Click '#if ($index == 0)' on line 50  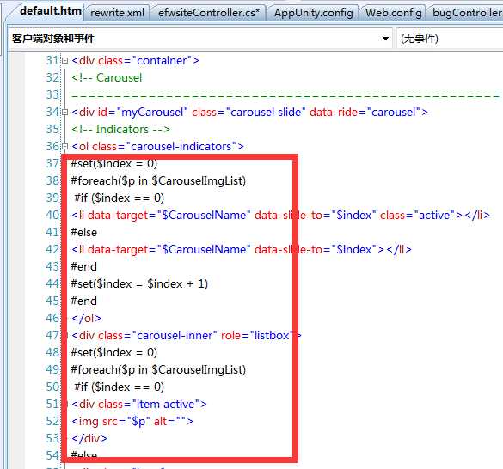119,387
